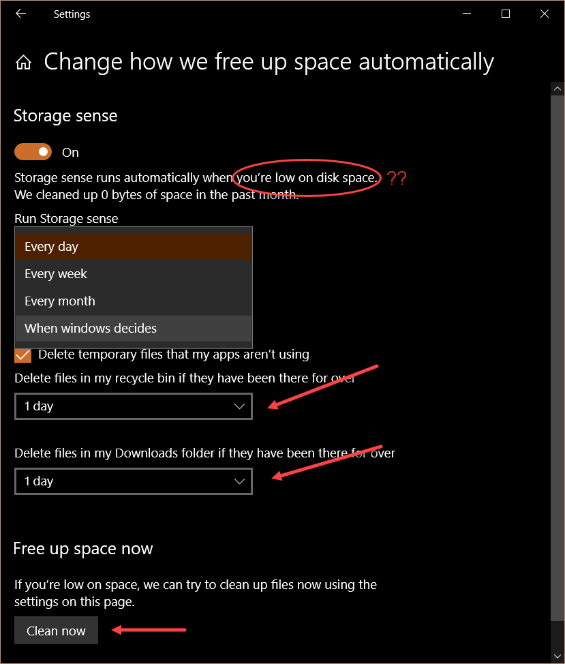The width and height of the screenshot is (565, 664).
Task: Click the vertical scrollbar thumb
Action: (x=558, y=359)
